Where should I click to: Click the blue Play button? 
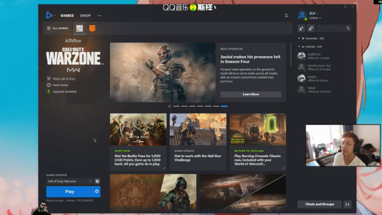70,191
